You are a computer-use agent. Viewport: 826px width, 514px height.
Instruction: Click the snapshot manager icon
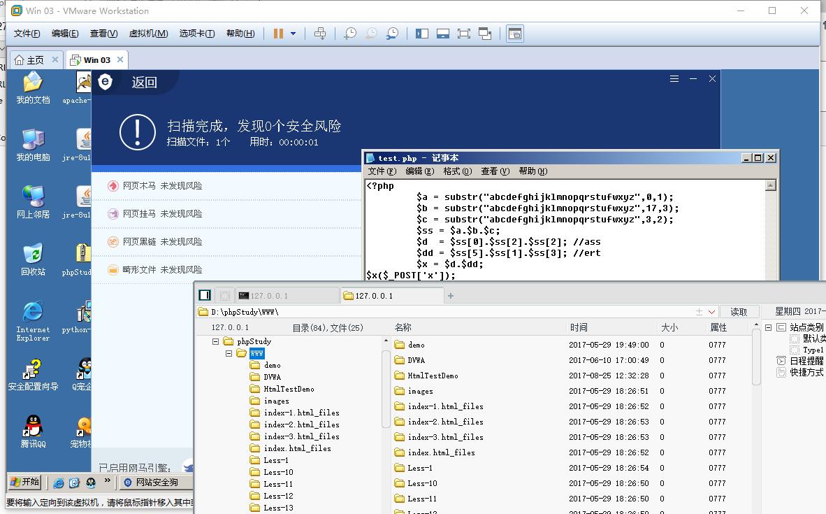(x=393, y=34)
